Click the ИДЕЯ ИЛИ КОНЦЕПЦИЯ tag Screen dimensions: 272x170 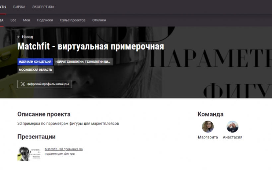pos(35,62)
